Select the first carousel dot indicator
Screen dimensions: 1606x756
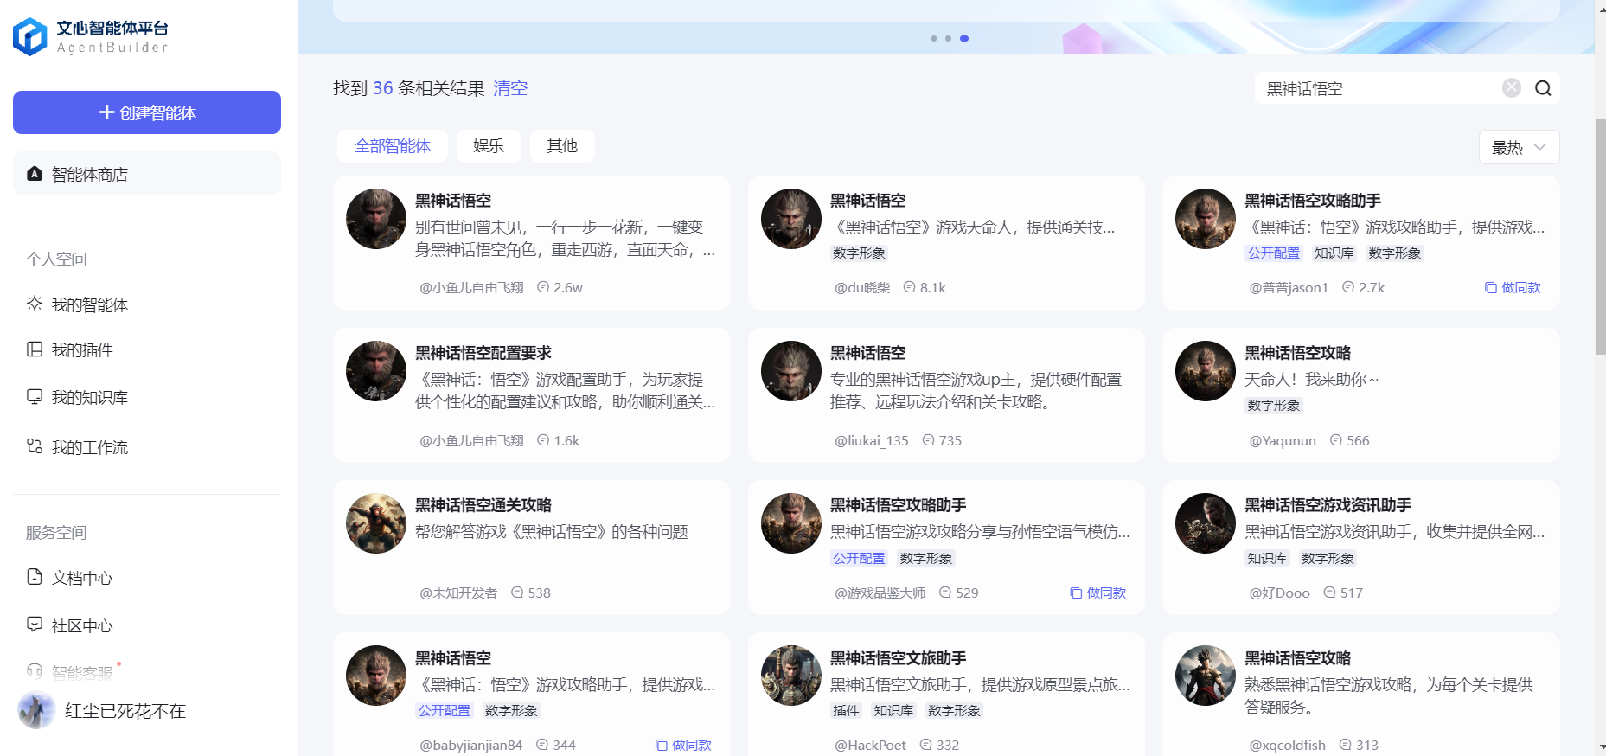tap(934, 38)
